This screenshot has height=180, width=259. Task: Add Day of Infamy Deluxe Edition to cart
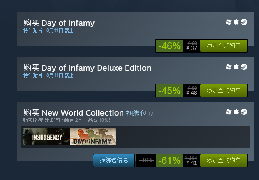(224, 91)
